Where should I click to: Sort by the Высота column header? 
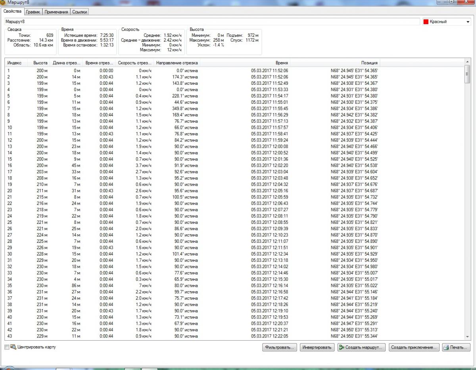click(x=40, y=63)
